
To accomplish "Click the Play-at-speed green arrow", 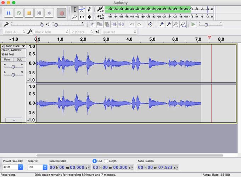I will pos(193,24).
